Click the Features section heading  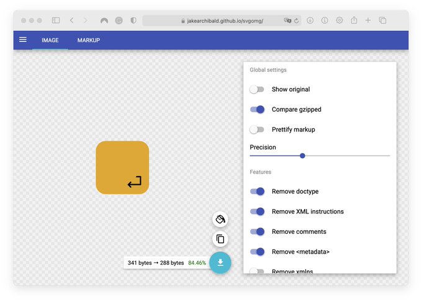point(260,172)
